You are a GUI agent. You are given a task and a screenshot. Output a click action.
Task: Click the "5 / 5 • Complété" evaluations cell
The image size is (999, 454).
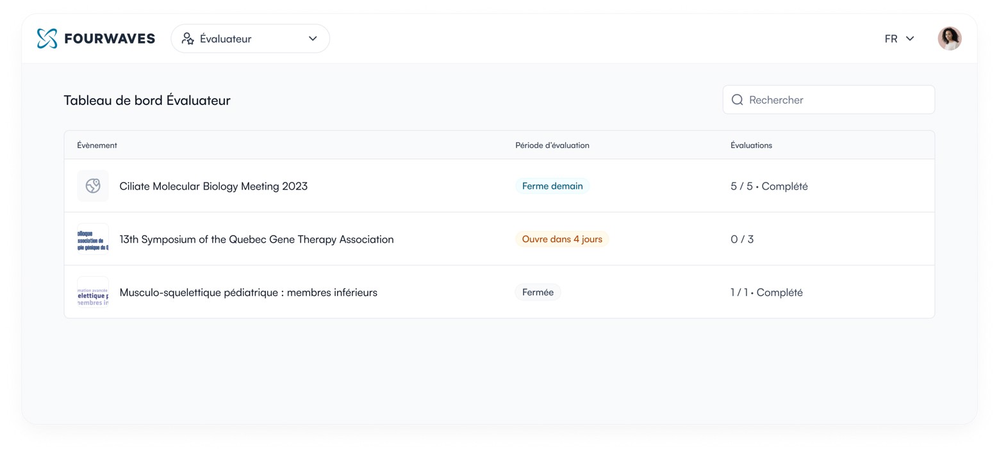[x=769, y=186]
